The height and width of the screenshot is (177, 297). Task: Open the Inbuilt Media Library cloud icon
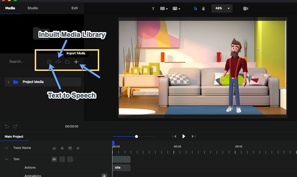coord(58,62)
